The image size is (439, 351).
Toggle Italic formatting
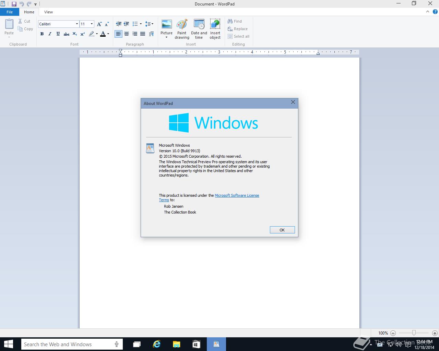[50, 34]
